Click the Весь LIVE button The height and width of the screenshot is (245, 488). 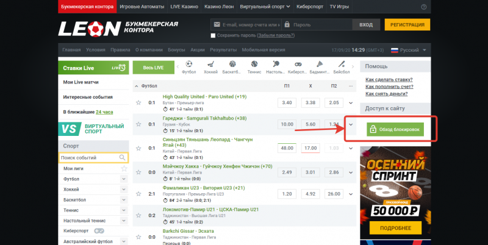(x=154, y=68)
